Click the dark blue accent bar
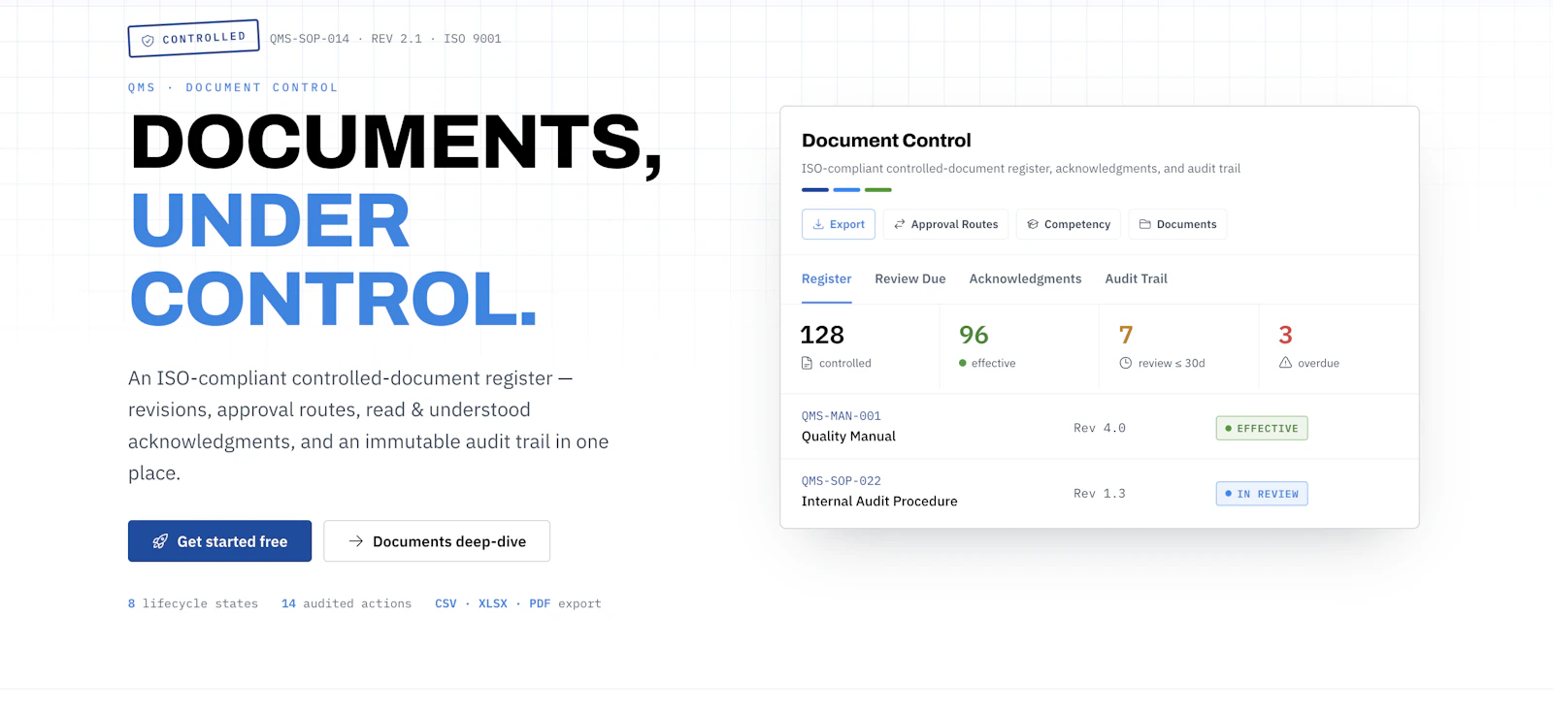 click(x=815, y=190)
